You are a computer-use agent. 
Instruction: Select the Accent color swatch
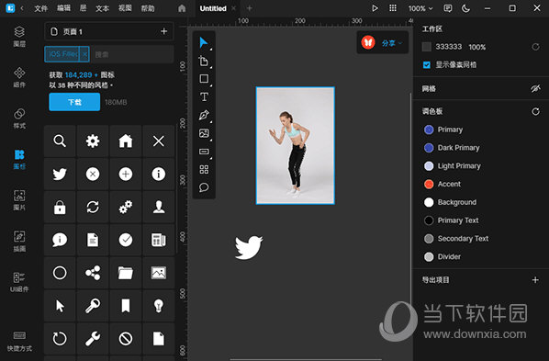pyautogui.click(x=429, y=184)
